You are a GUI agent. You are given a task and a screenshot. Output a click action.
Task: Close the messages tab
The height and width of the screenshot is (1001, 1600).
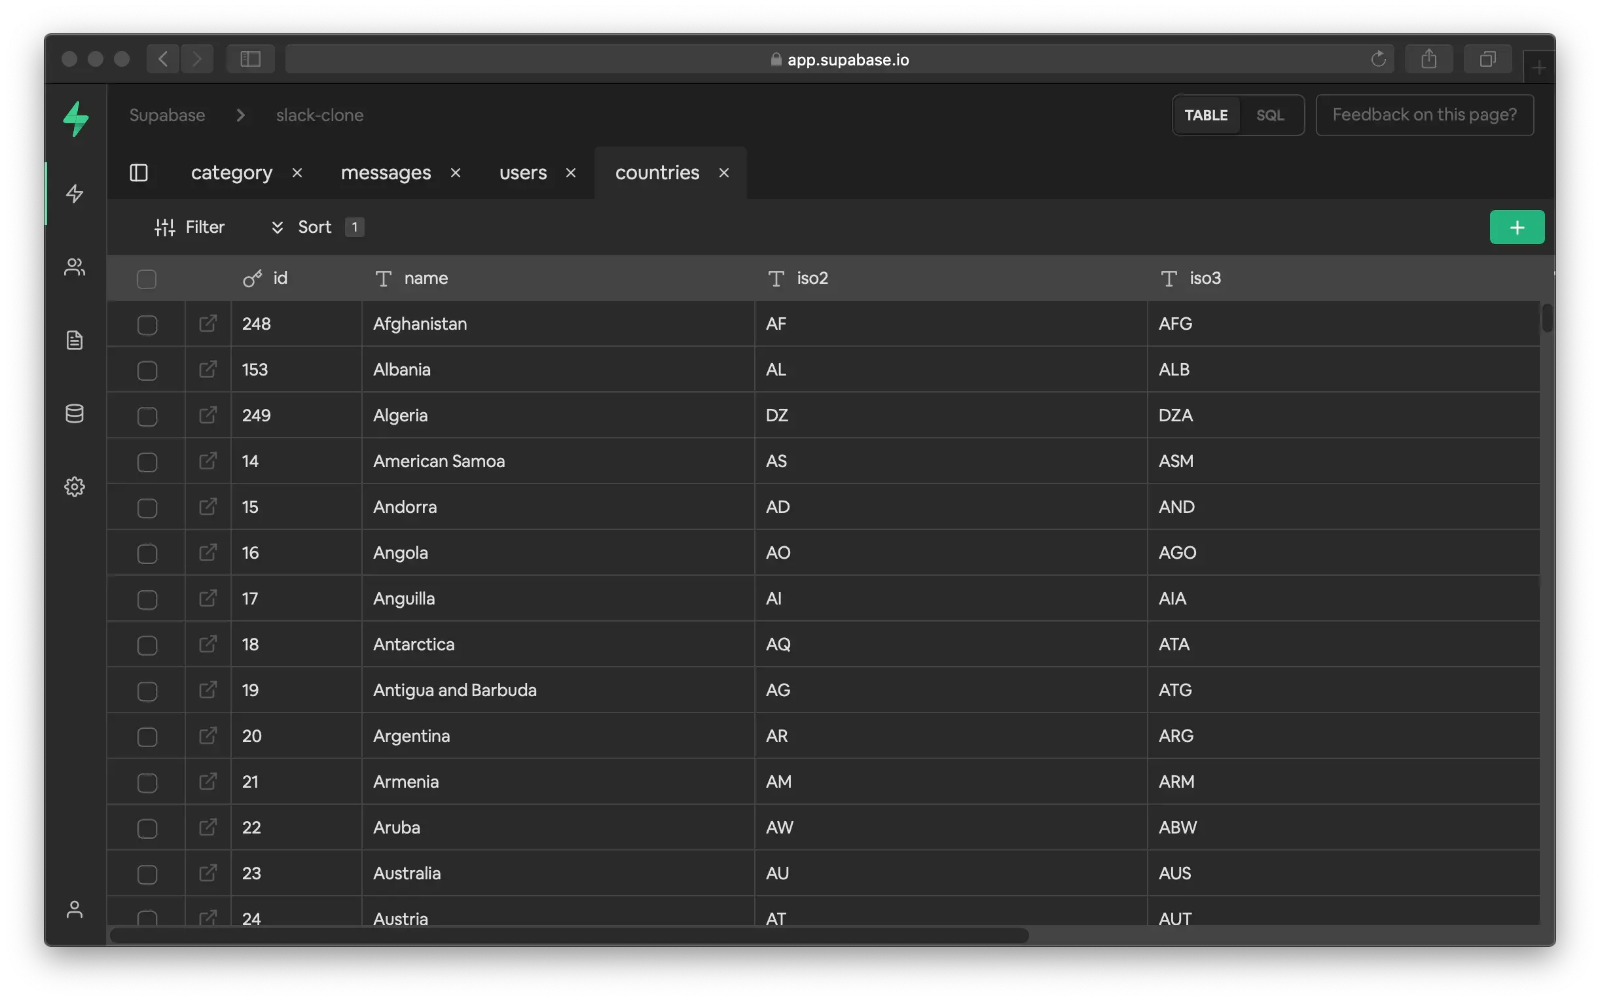pyautogui.click(x=456, y=172)
